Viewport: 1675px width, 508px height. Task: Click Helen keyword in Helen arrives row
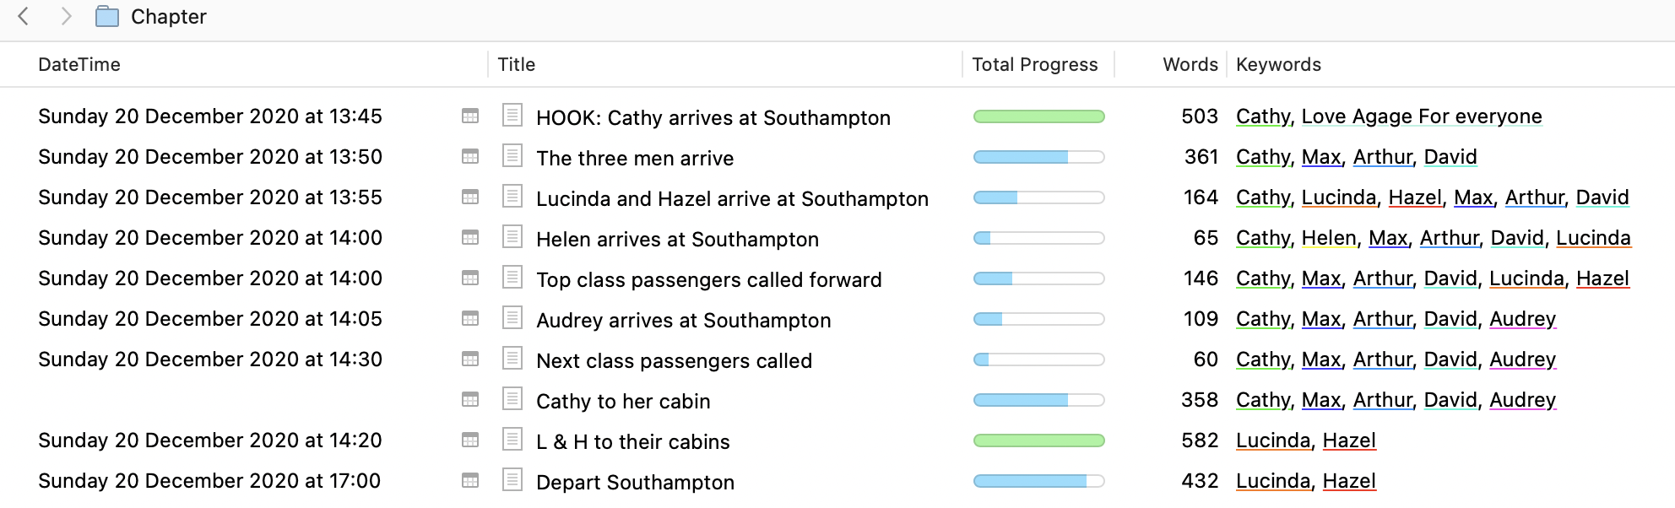pos(1330,238)
